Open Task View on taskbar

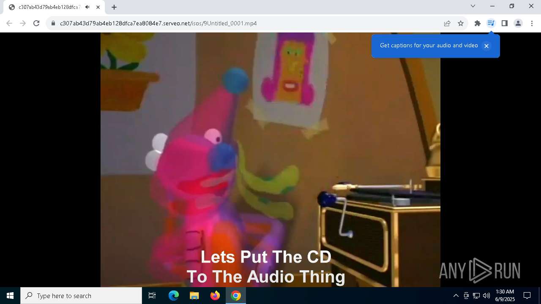[x=152, y=296]
